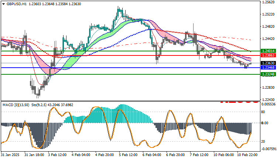Image resolution: width=277 pixels, height=159 pixels.
Task: Click the stochastic signal value 37.6982
Action: (x=67, y=105)
